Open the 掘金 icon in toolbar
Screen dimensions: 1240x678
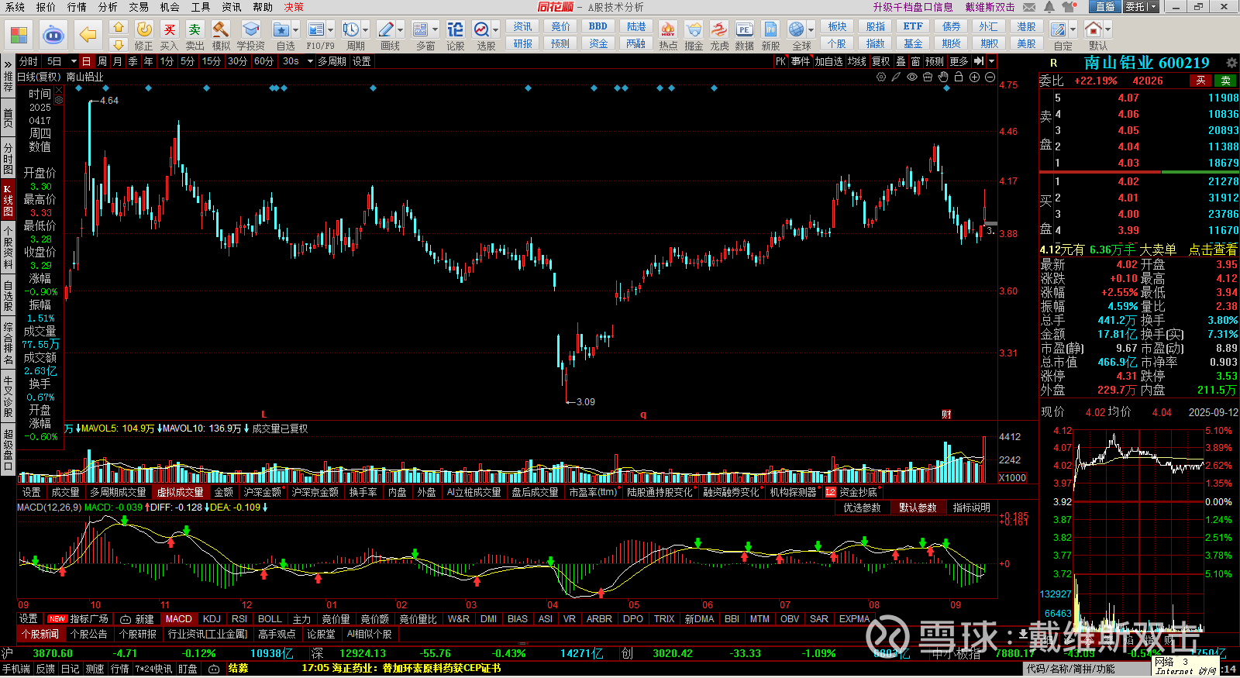pyautogui.click(x=694, y=35)
